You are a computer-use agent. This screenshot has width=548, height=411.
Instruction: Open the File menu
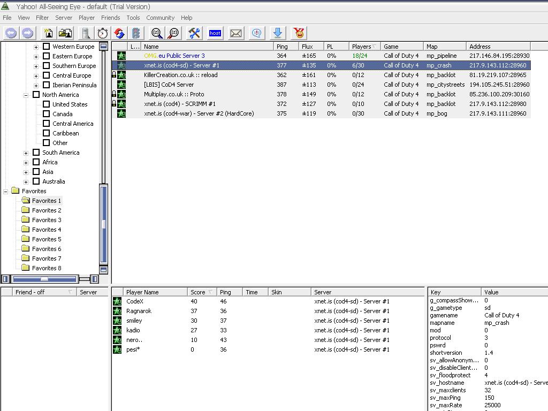(7, 18)
